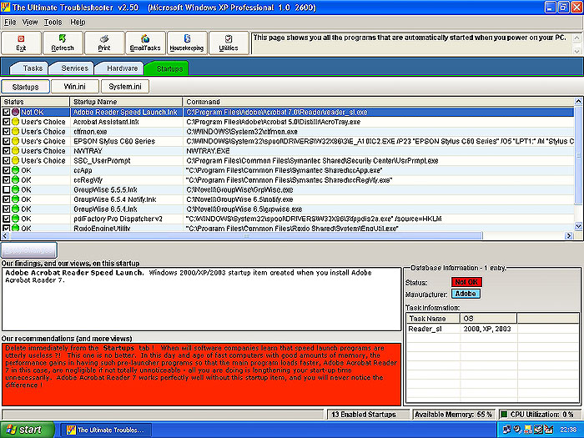Click the taskbar clock showing 22:38
The width and height of the screenshot is (584, 438).
point(567,430)
